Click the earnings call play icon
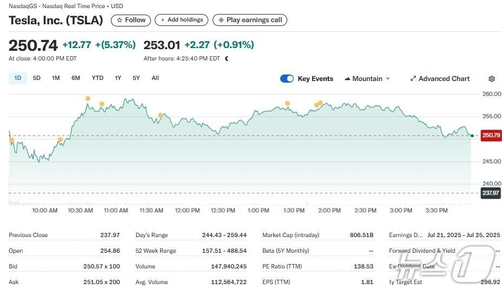Image resolution: width=502 pixels, height=290 pixels. (x=221, y=20)
